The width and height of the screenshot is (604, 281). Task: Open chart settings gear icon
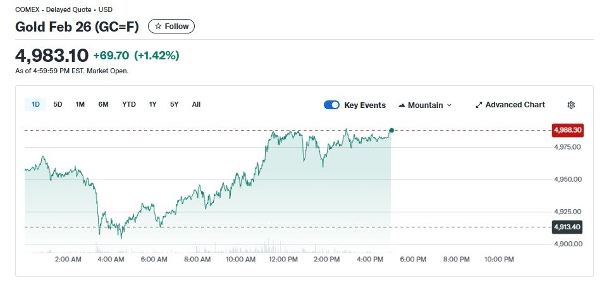point(571,105)
